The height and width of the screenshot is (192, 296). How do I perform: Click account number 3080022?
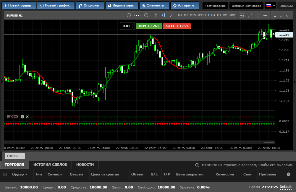tap(286, 6)
